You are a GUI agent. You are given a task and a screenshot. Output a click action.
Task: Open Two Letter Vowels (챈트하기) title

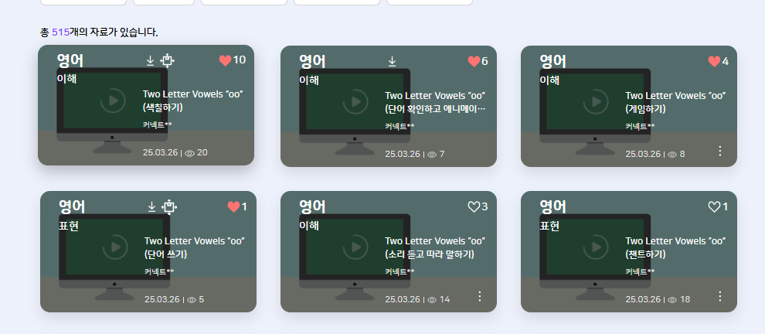pyautogui.click(x=675, y=247)
